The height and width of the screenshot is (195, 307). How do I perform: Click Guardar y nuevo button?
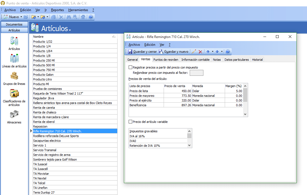pyautogui.click(x=174, y=52)
